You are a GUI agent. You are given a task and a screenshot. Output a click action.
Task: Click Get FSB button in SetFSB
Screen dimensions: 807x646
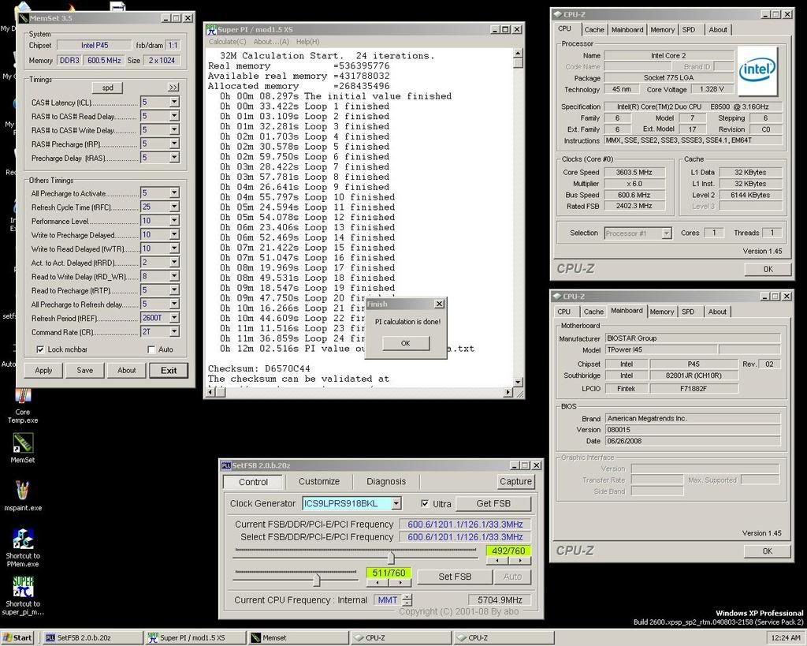[x=493, y=503]
